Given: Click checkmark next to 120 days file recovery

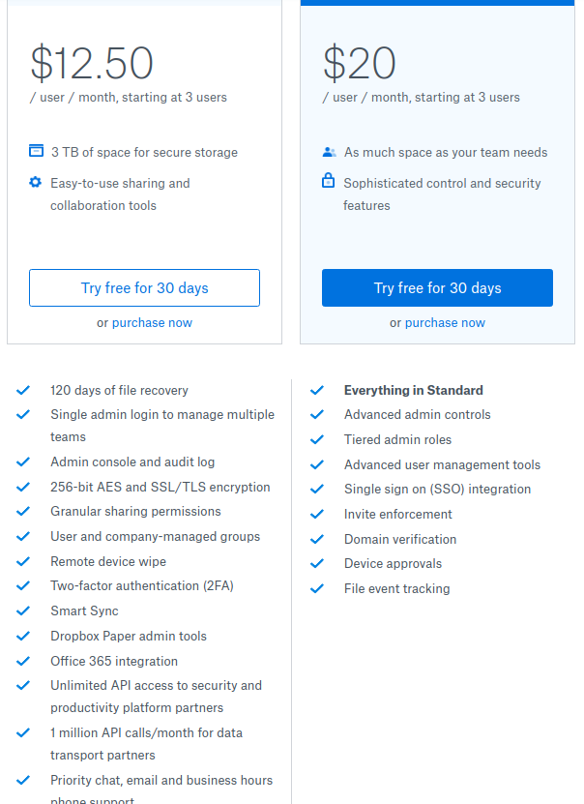Looking at the screenshot, I should [x=23, y=391].
